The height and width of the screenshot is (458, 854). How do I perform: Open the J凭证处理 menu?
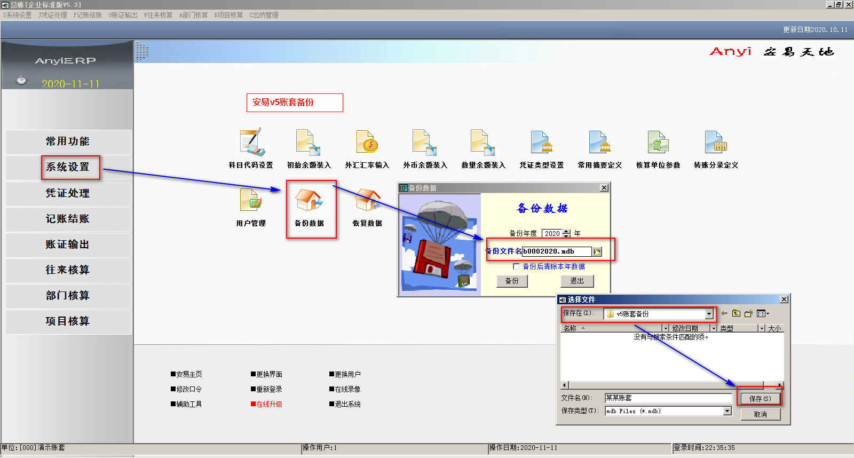pyautogui.click(x=52, y=15)
